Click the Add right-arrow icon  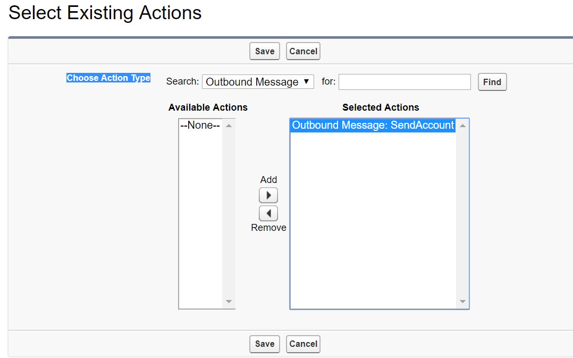click(x=268, y=195)
